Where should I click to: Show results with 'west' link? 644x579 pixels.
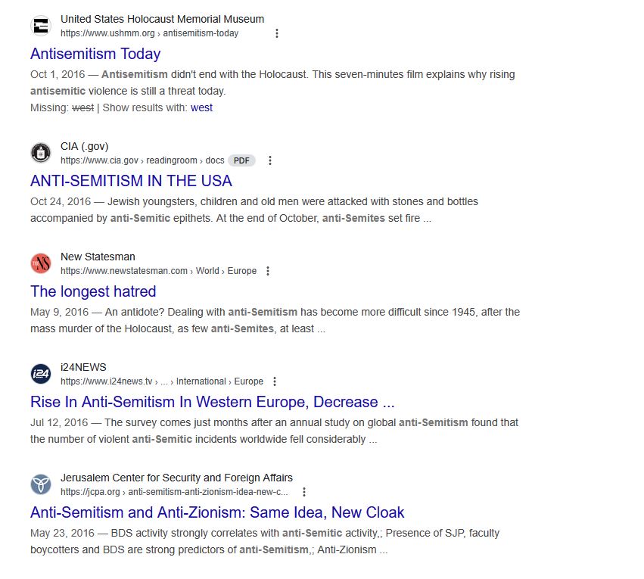click(201, 107)
